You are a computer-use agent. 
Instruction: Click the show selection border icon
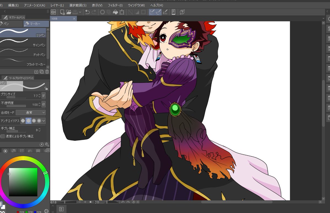tap(144, 12)
